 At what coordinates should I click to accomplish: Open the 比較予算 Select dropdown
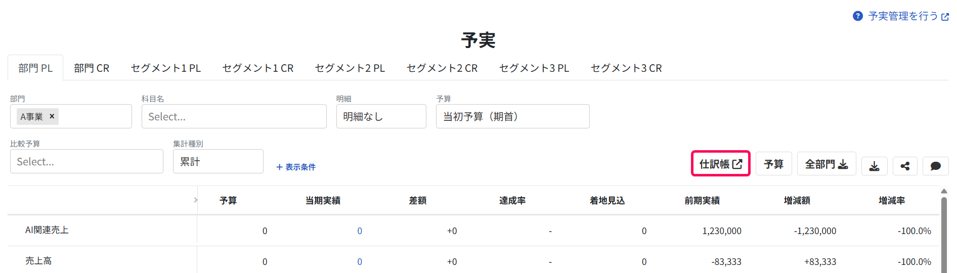tap(86, 161)
